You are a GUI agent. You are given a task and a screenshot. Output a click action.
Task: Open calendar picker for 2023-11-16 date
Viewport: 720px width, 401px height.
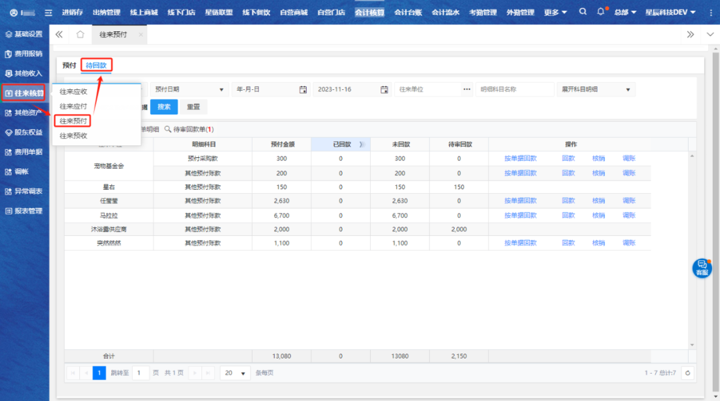pyautogui.click(x=384, y=89)
